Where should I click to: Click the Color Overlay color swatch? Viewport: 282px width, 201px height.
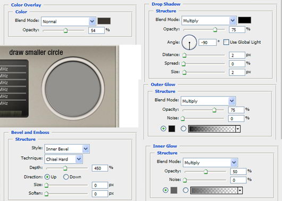coord(104,21)
